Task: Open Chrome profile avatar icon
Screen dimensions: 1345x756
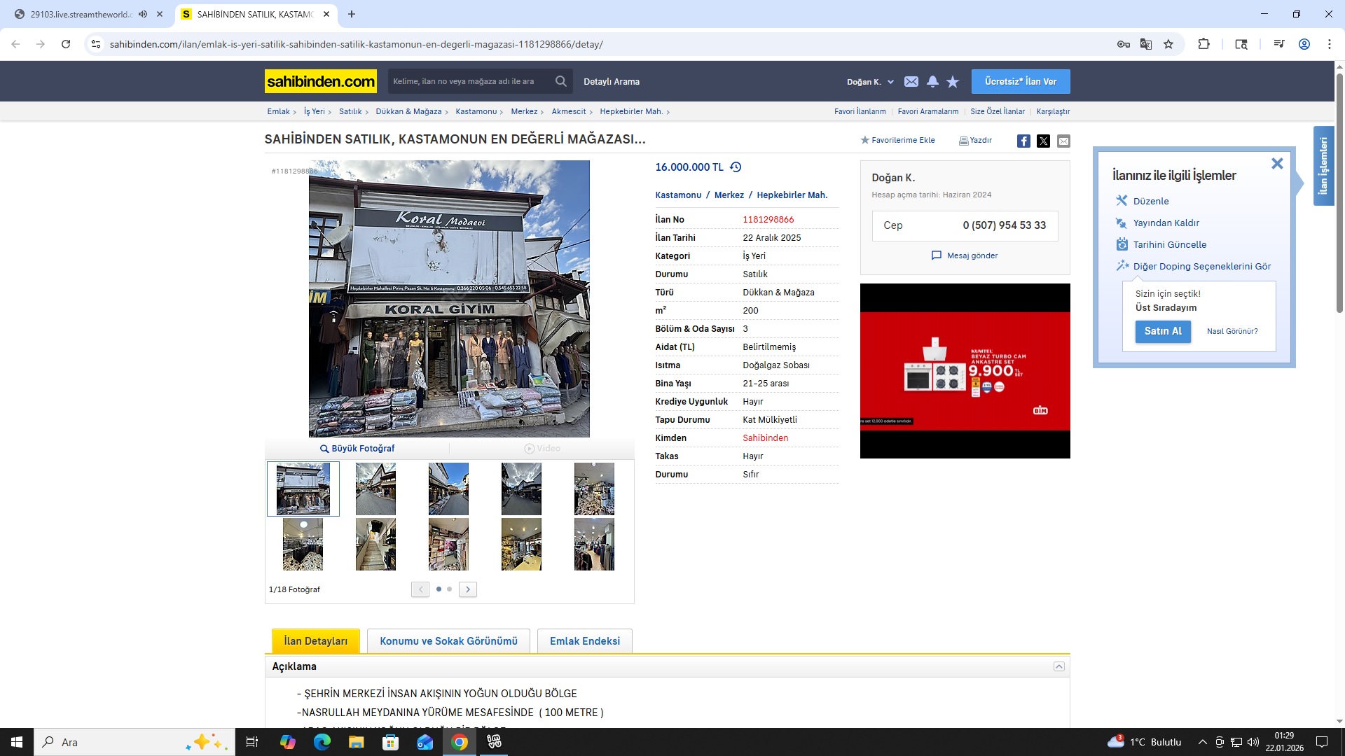Action: tap(1304, 44)
